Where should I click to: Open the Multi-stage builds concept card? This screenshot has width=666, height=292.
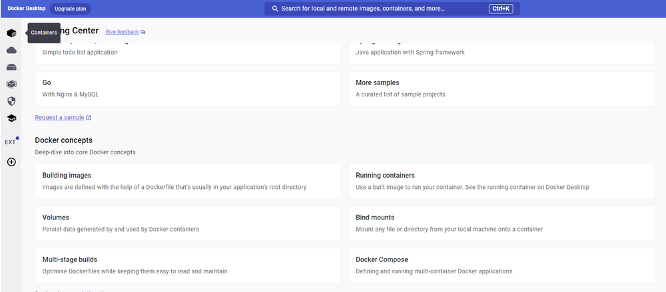point(188,265)
